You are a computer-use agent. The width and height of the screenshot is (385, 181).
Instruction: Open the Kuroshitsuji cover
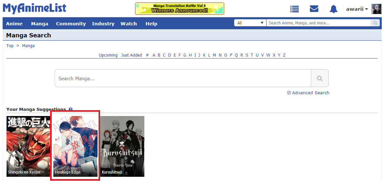122,147
